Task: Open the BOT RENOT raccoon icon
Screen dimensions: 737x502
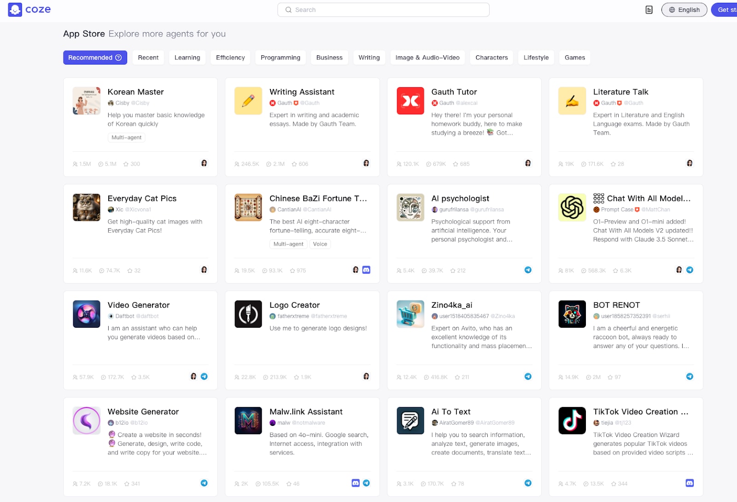Action: [572, 314]
